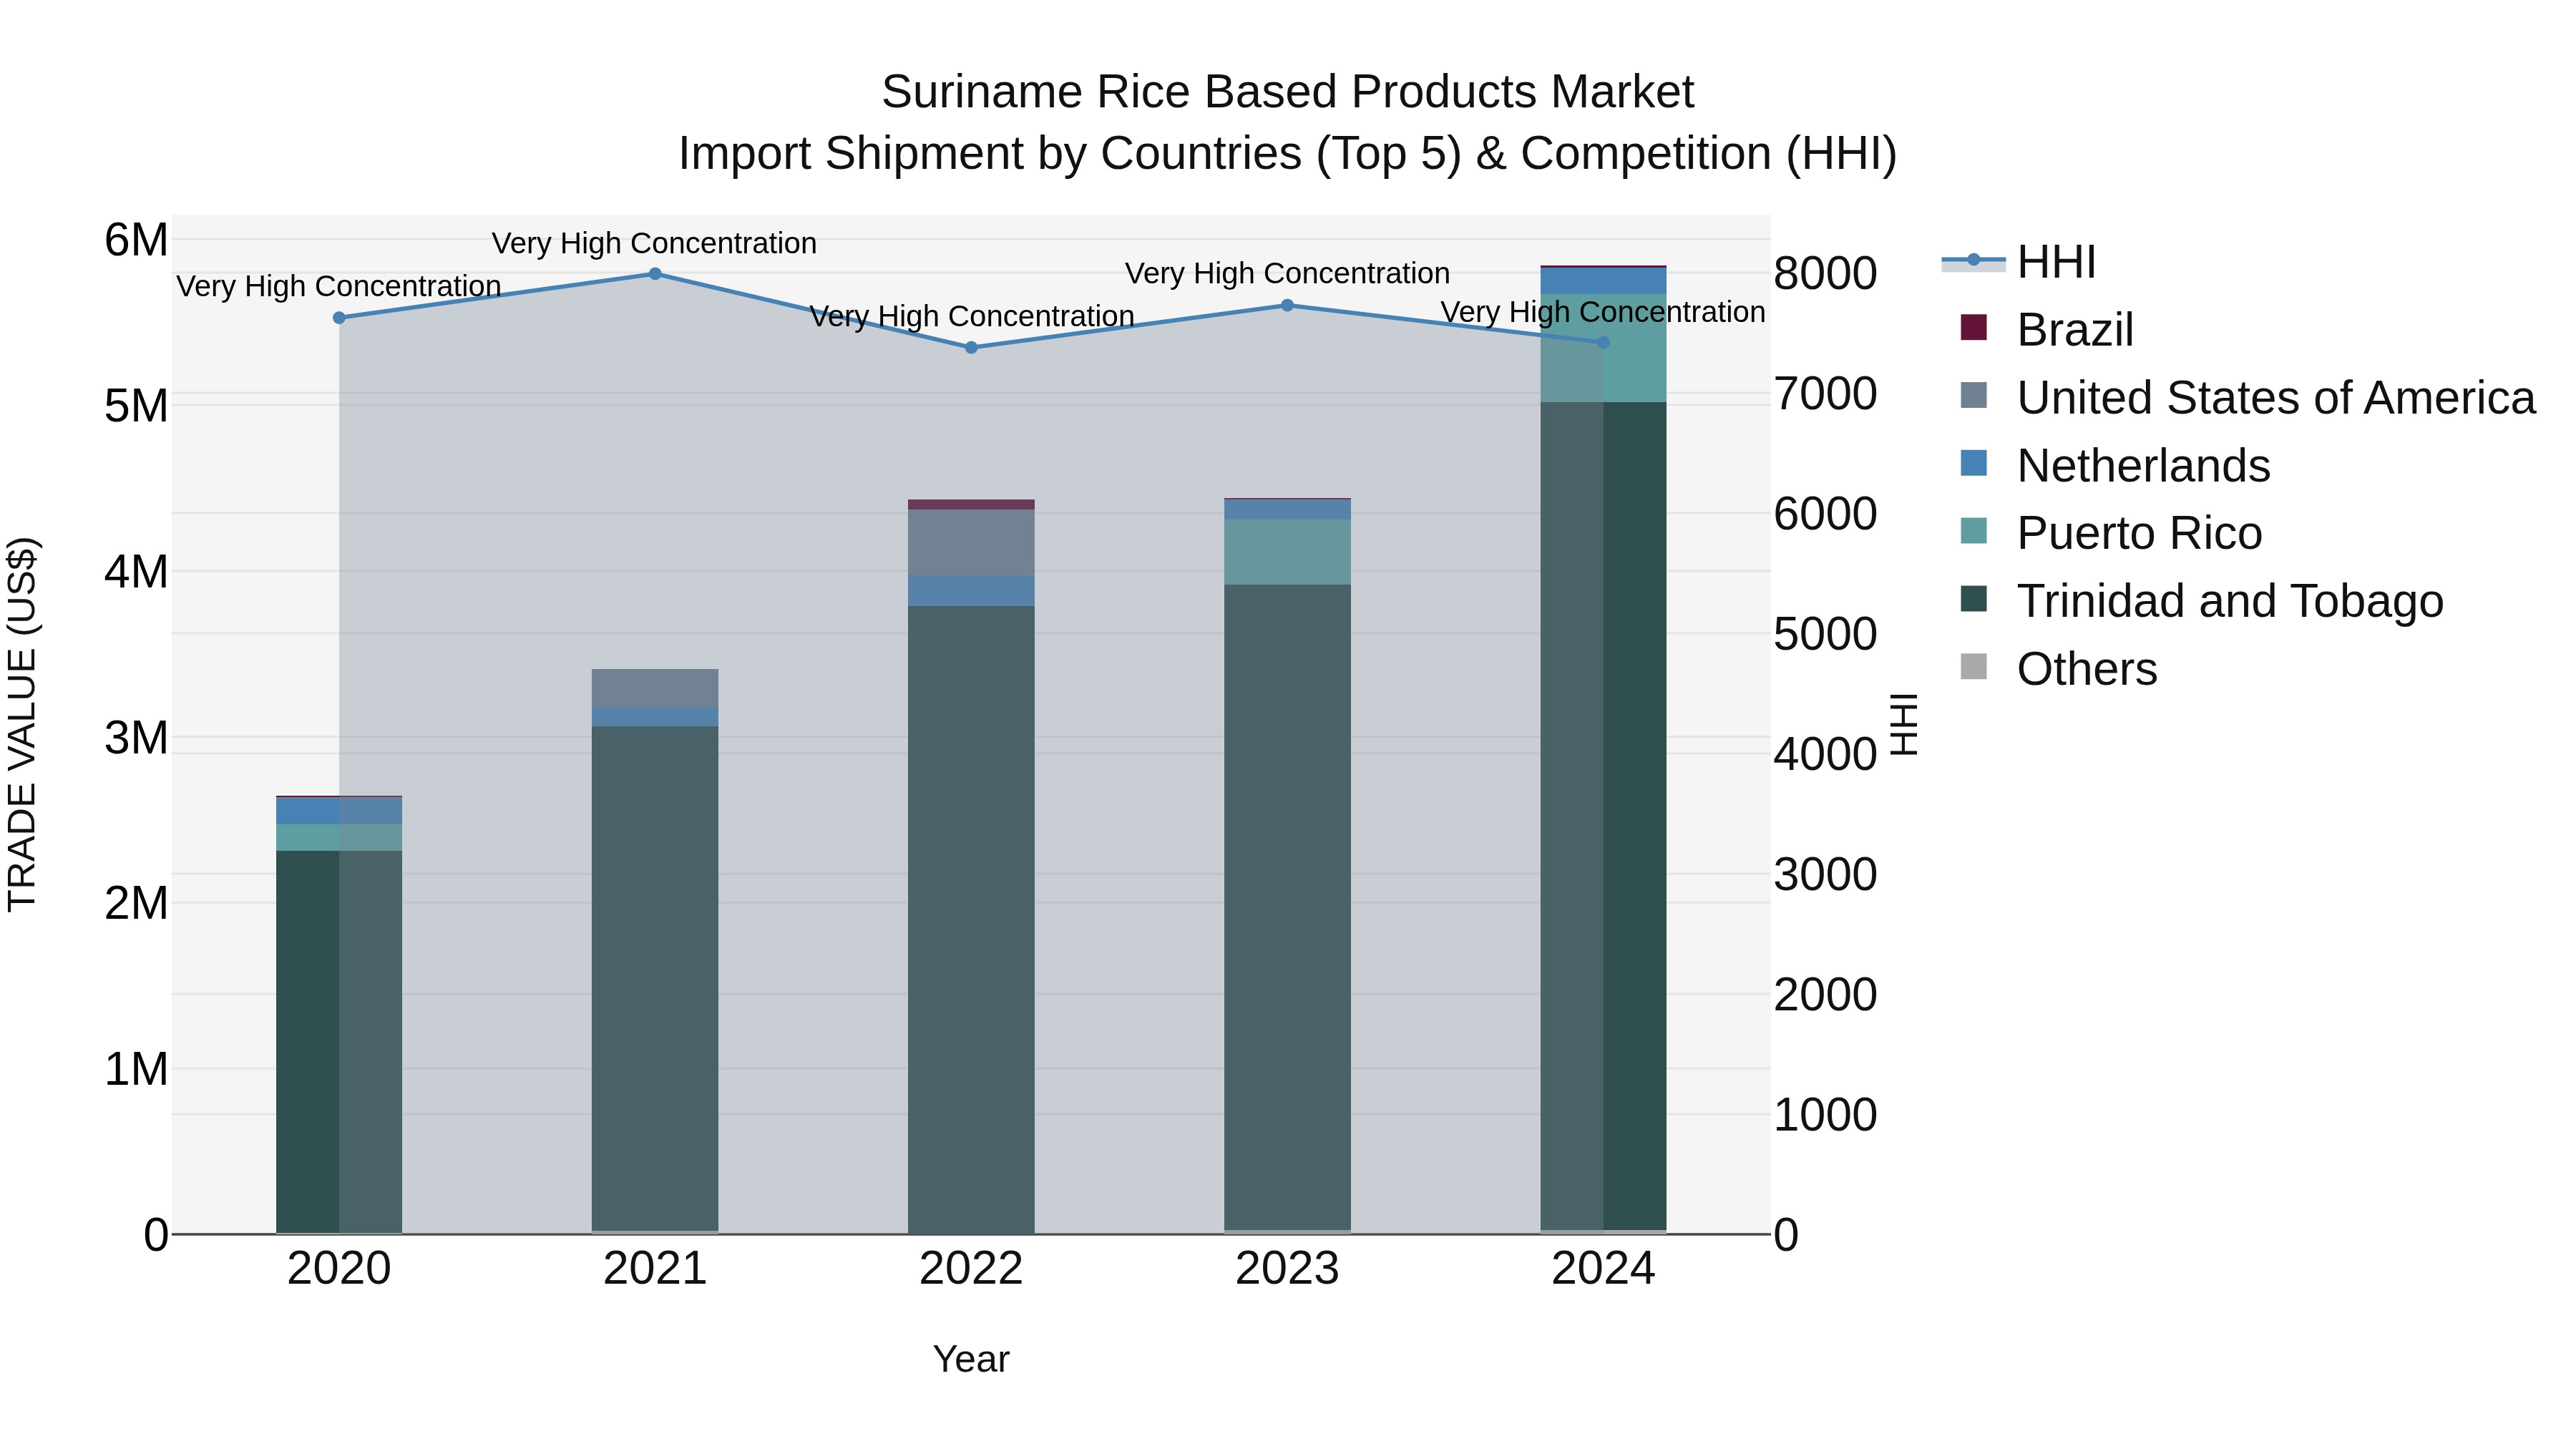This screenshot has height=1449, width=2576.
Task: Select the 2020 HHI data point
Action: point(339,318)
